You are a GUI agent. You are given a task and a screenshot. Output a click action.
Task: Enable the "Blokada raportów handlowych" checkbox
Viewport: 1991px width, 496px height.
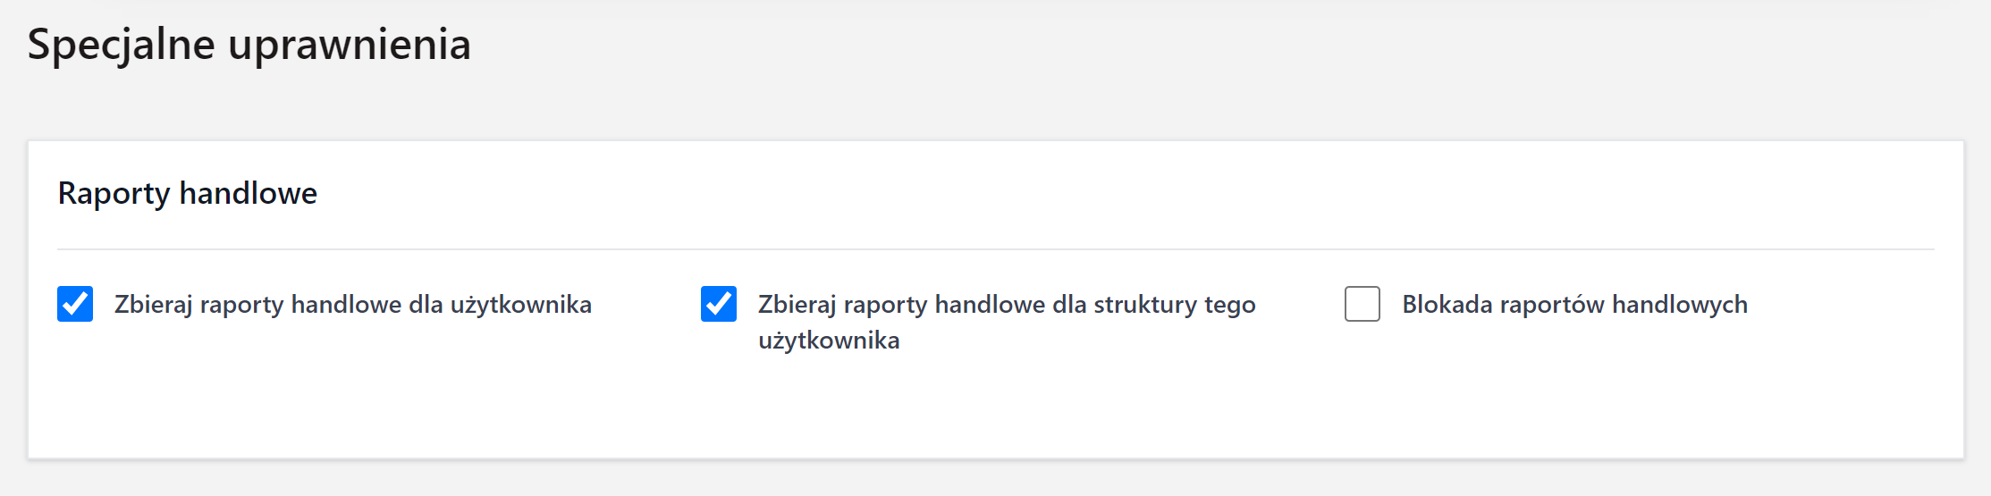[1362, 304]
